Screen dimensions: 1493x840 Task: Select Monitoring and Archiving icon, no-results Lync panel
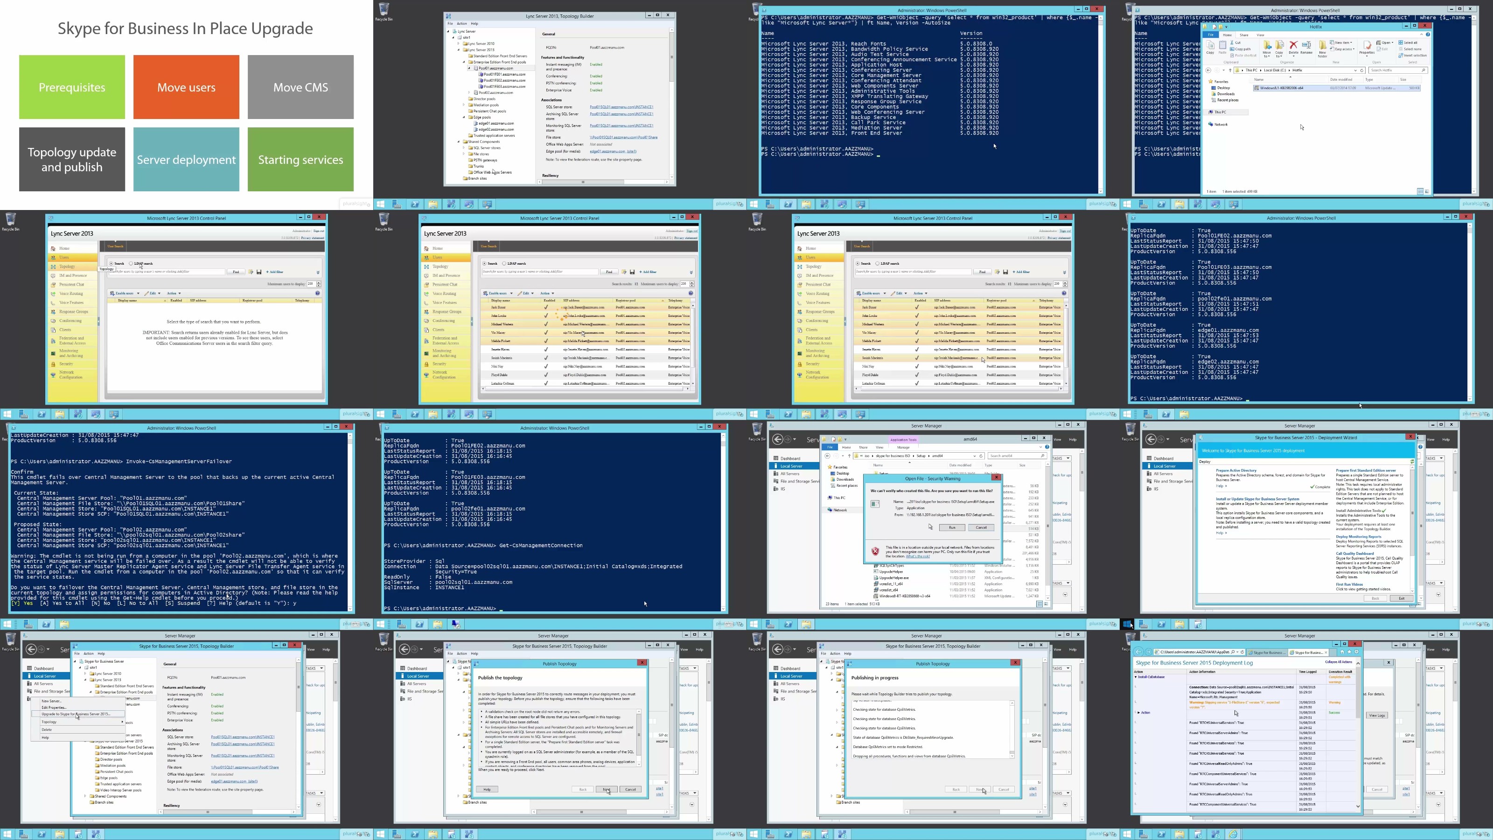(53, 353)
